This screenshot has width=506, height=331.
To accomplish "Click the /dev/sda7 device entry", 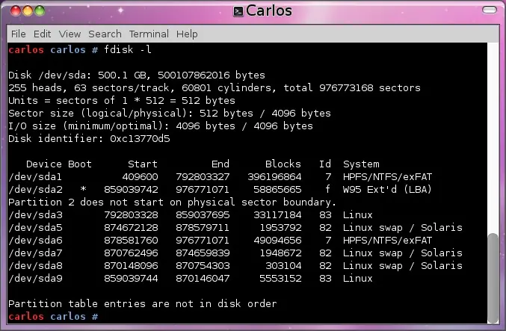I will pos(35,253).
